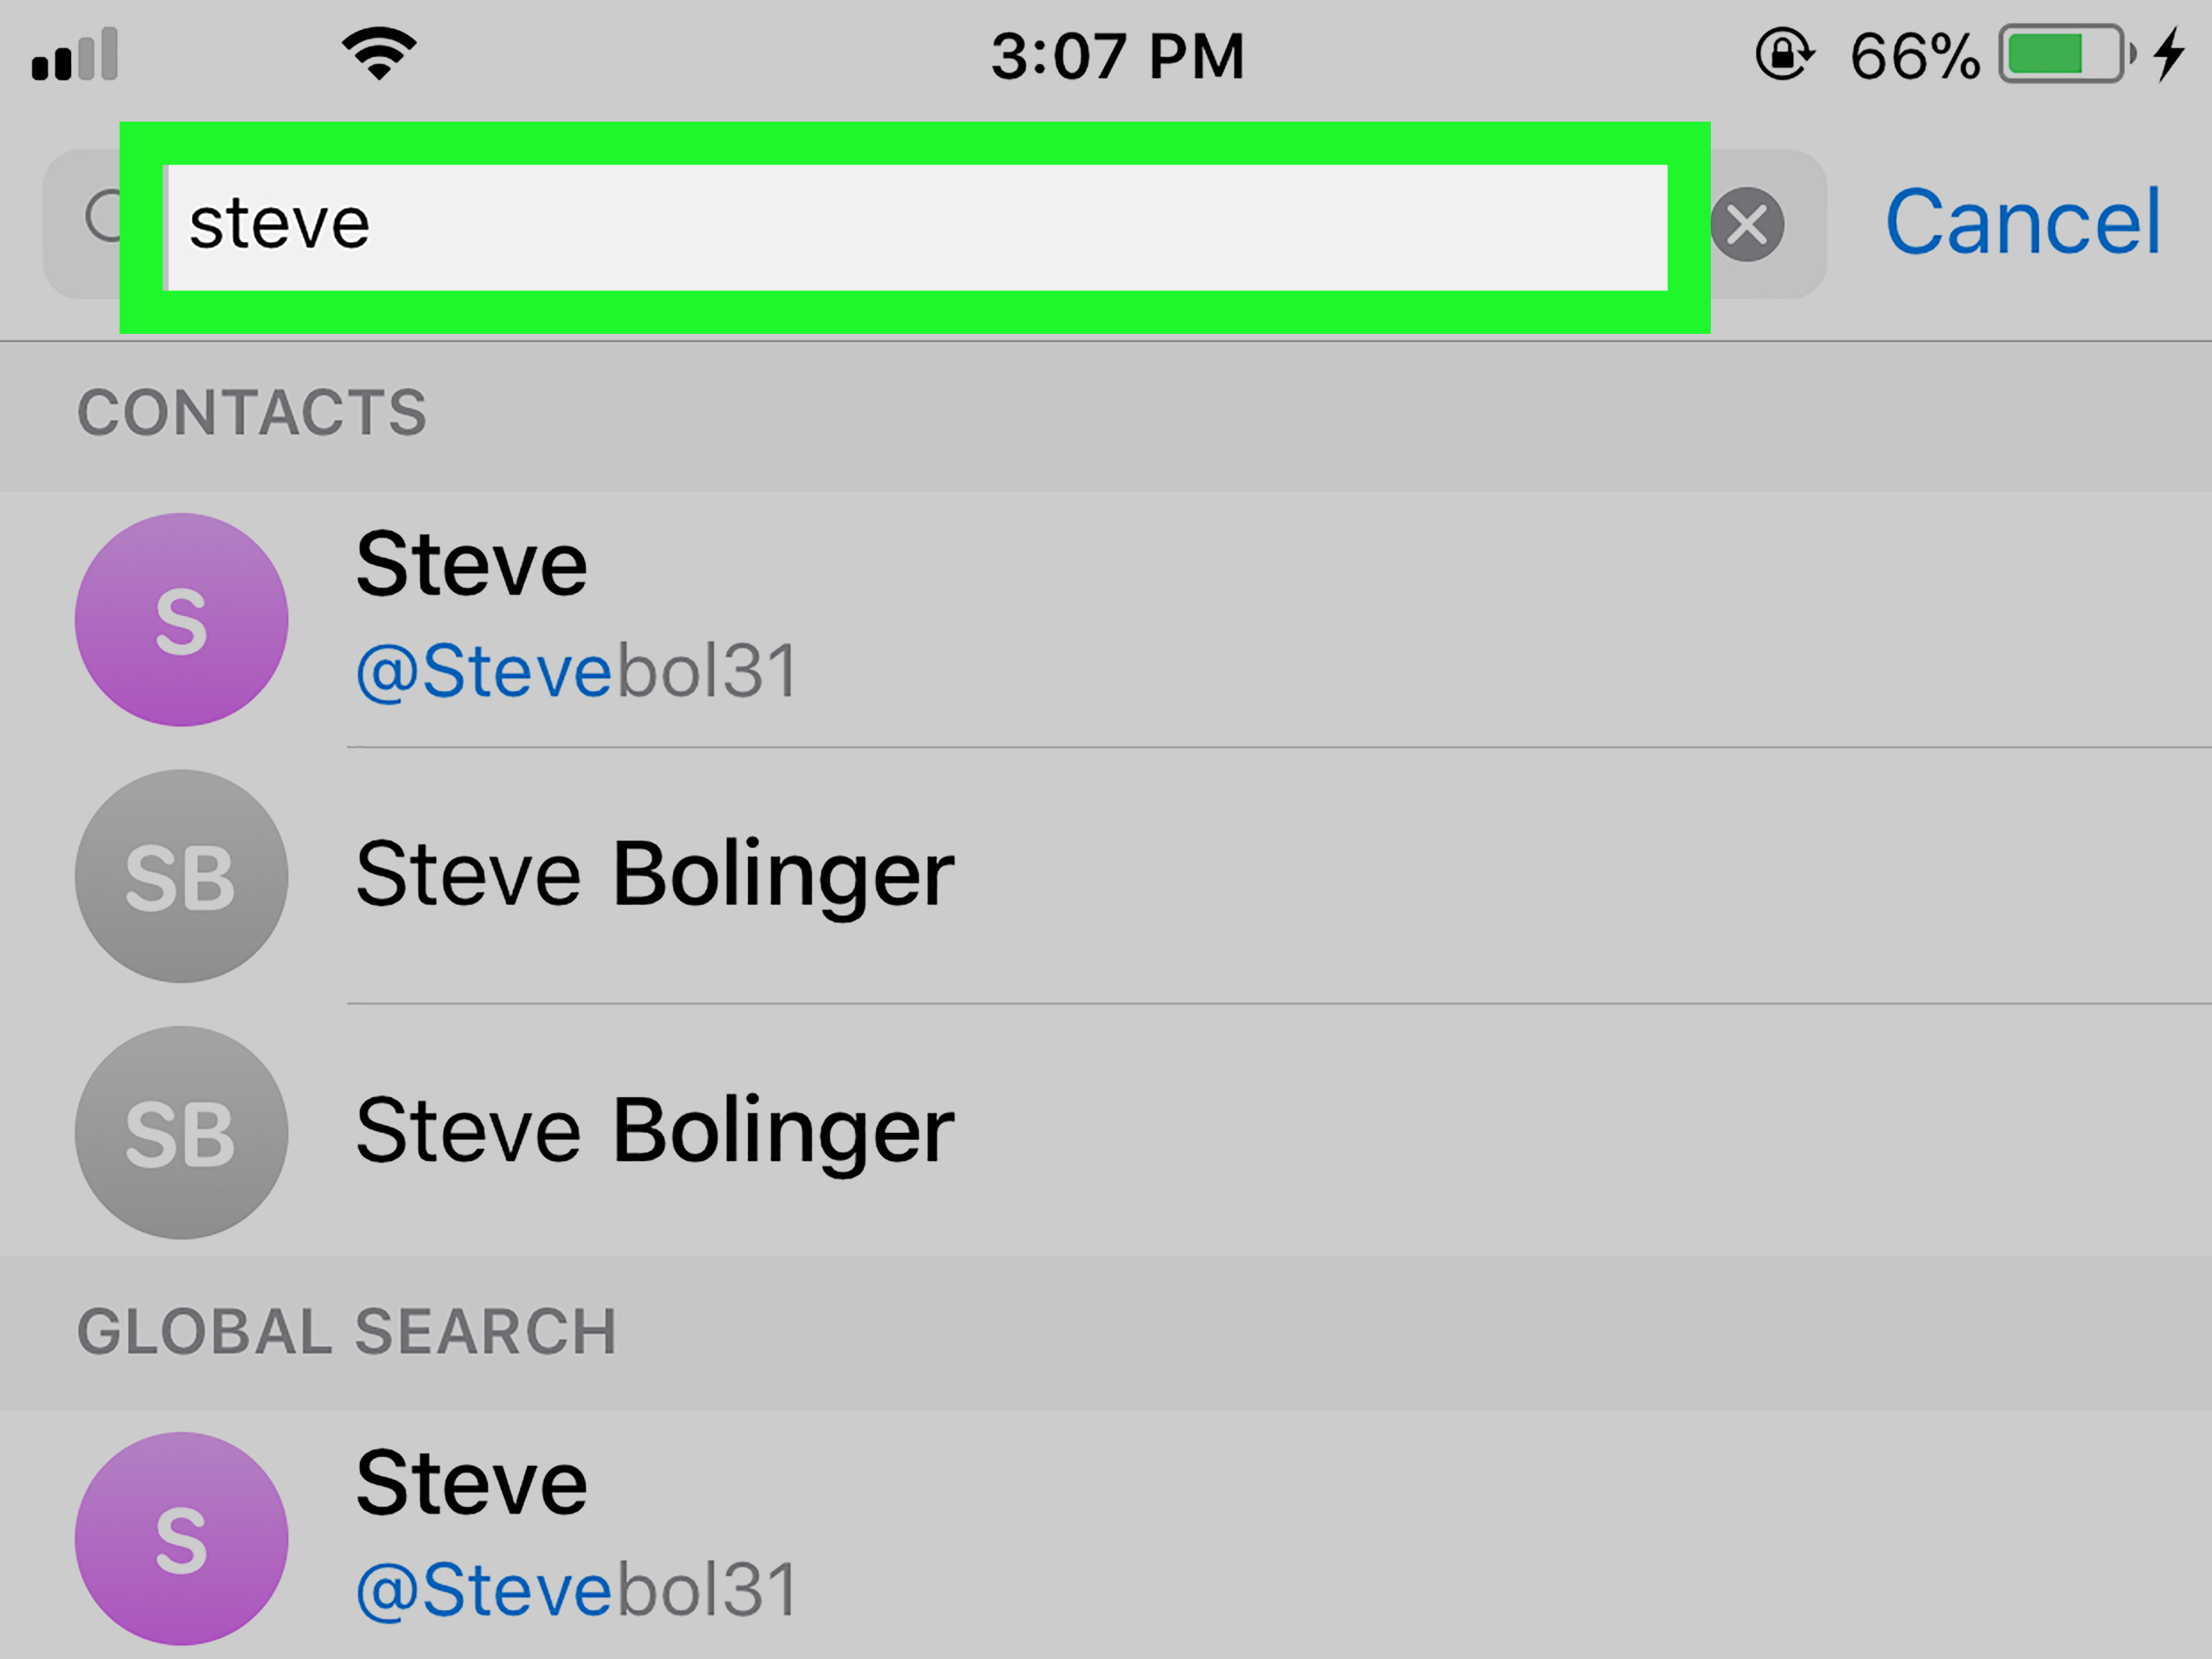
Task: Tap the Wi-Fi status icon
Action: [379, 54]
